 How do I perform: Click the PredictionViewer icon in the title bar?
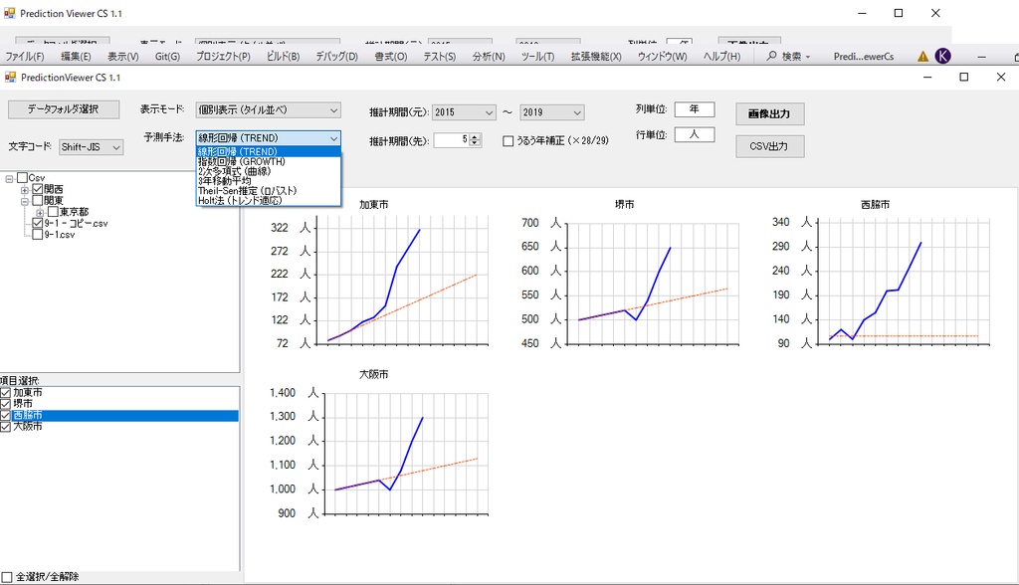12,77
